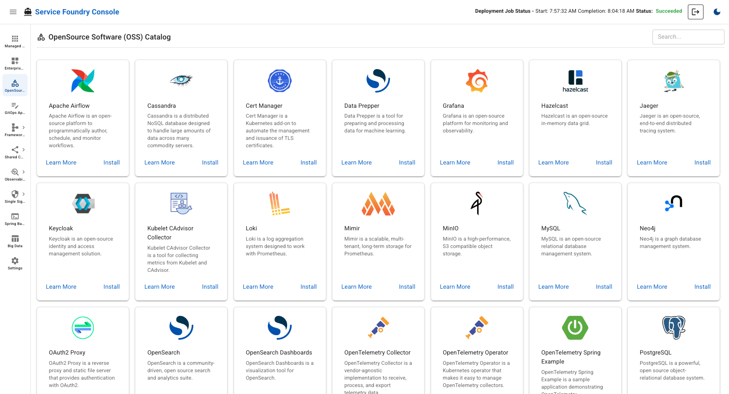Click the OpenTelemetry Collector telescope logo
This screenshot has width=729, height=394.
pos(378,327)
